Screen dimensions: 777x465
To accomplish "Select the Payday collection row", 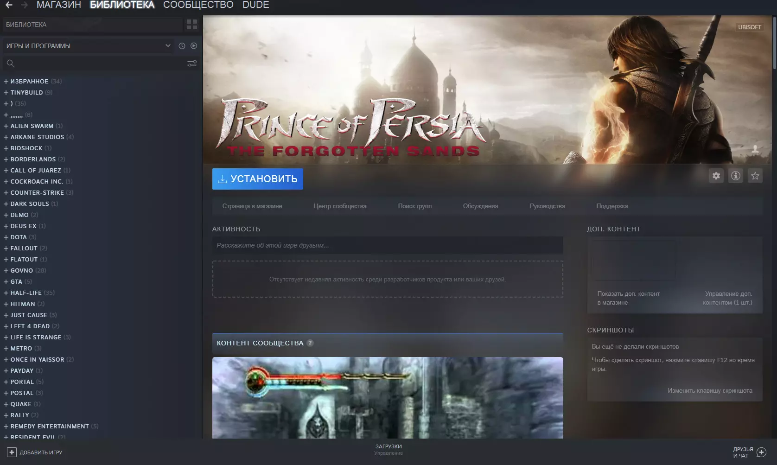I will coord(101,371).
